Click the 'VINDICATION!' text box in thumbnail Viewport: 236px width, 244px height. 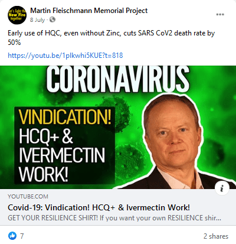65,145
